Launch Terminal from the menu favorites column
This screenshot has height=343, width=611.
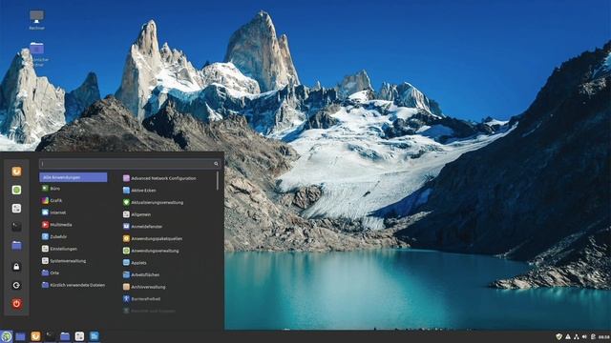16,227
